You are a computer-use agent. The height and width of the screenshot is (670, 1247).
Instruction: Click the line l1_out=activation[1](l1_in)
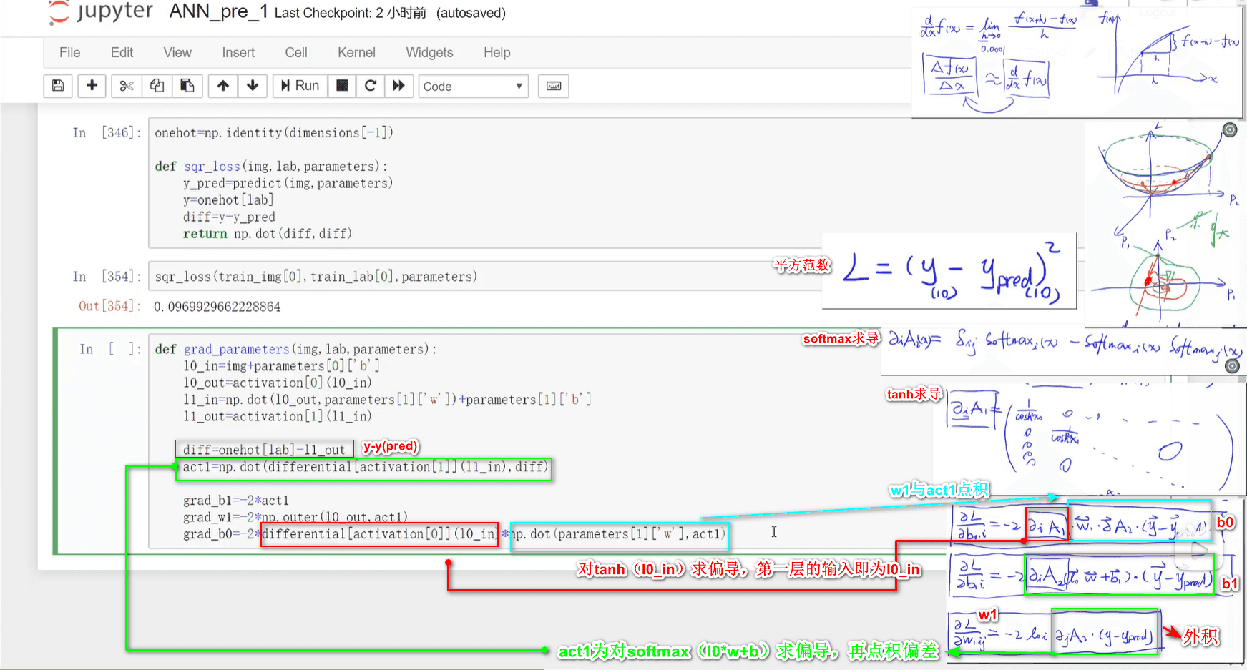point(278,417)
